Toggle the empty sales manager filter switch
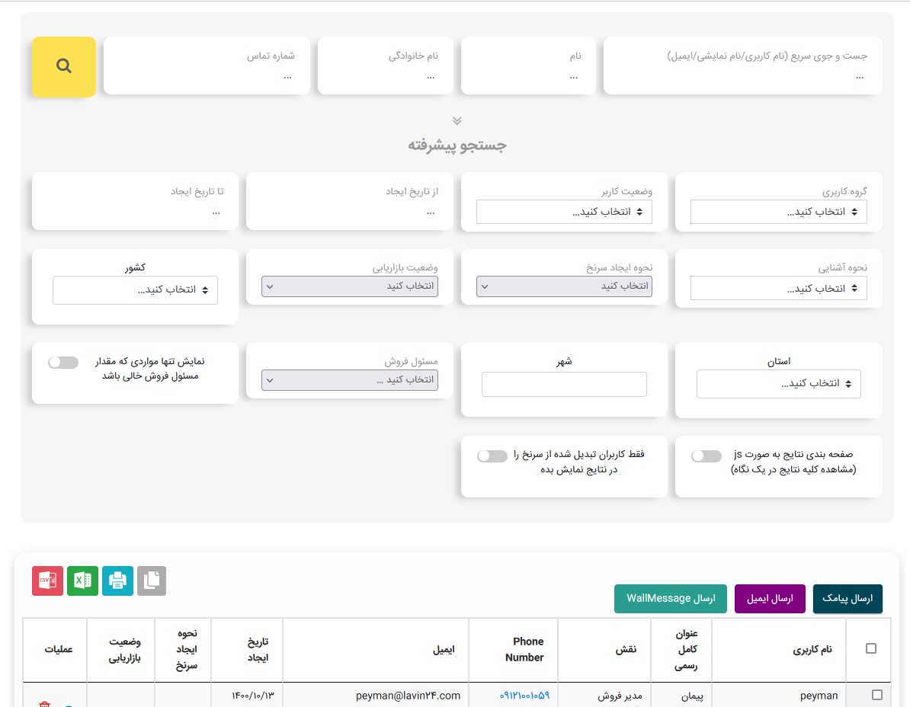 (x=62, y=362)
